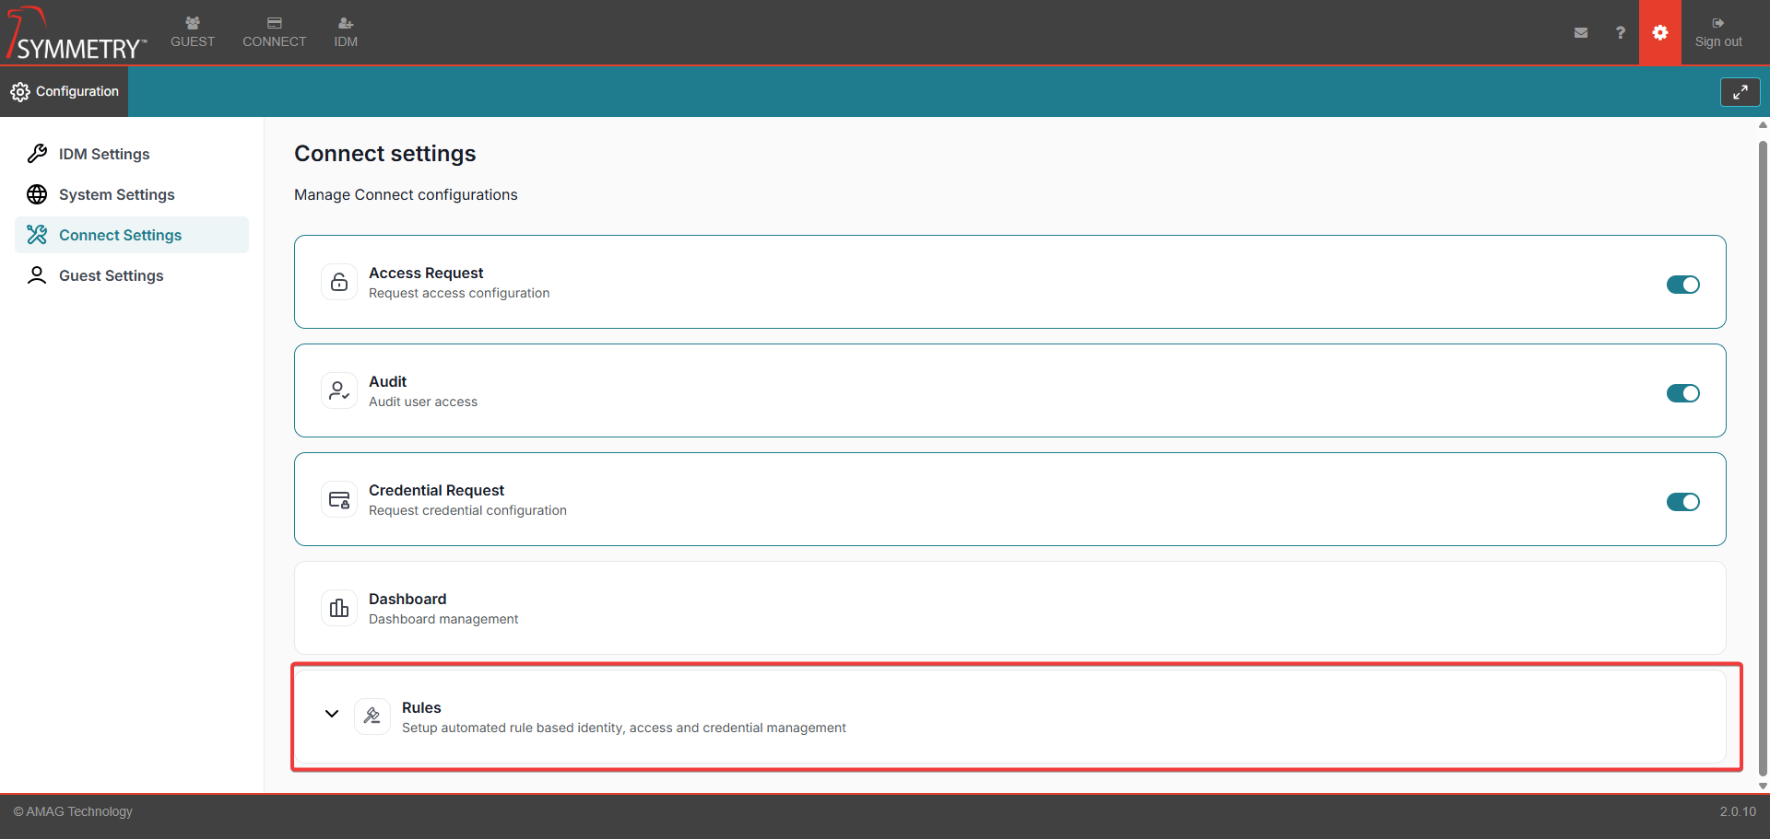1770x839 pixels.
Task: Click the Access Request padlock icon
Action: pyautogui.click(x=339, y=282)
